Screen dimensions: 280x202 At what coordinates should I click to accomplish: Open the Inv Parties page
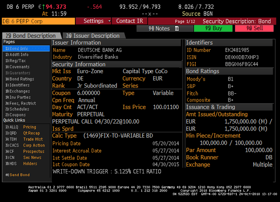(x=18, y=97)
